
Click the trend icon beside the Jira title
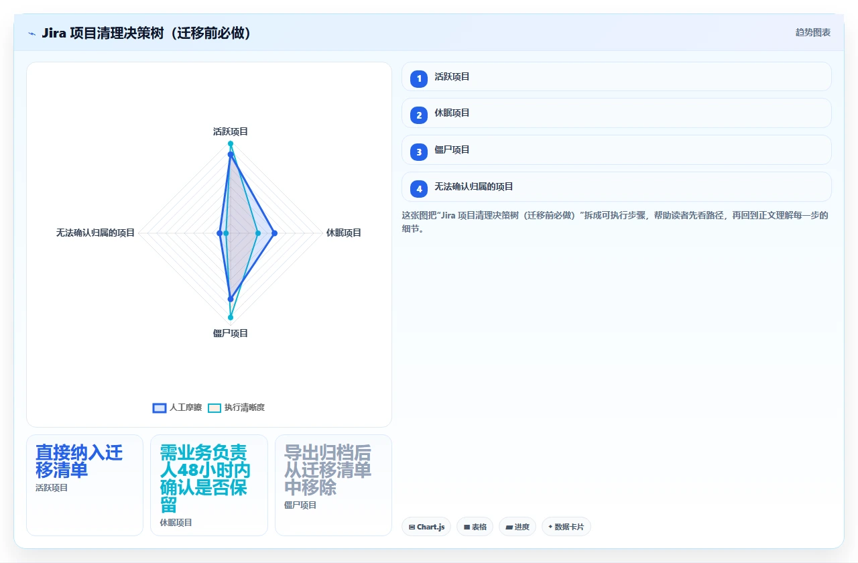click(32, 34)
